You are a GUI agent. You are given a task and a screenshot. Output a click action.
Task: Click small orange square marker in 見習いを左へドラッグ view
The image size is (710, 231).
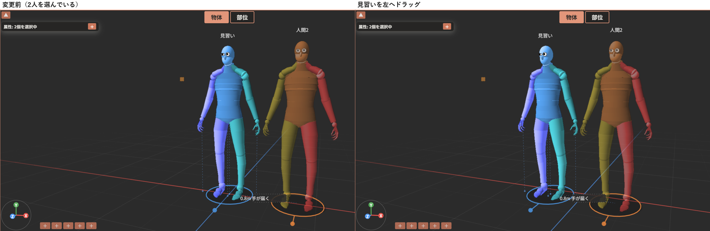pyautogui.click(x=483, y=79)
